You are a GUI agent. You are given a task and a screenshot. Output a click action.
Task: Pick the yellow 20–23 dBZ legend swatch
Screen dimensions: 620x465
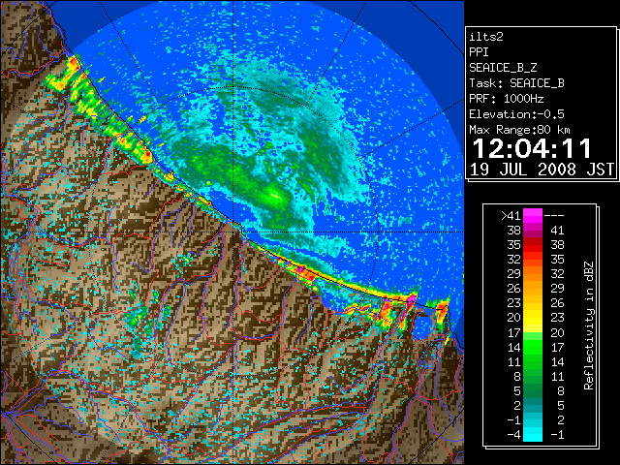(533, 318)
